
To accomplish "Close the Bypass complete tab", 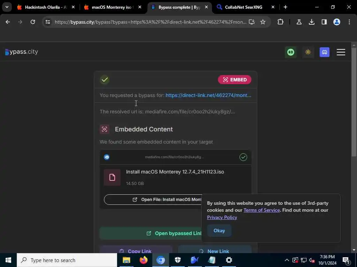I will [206, 7].
